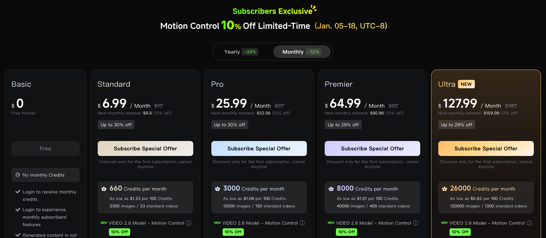Click the NEW badge on the Ultra plan
546x238 pixels.
(466, 84)
